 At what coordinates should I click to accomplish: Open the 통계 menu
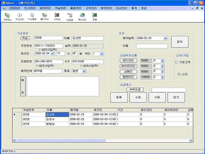click(x=134, y=8)
